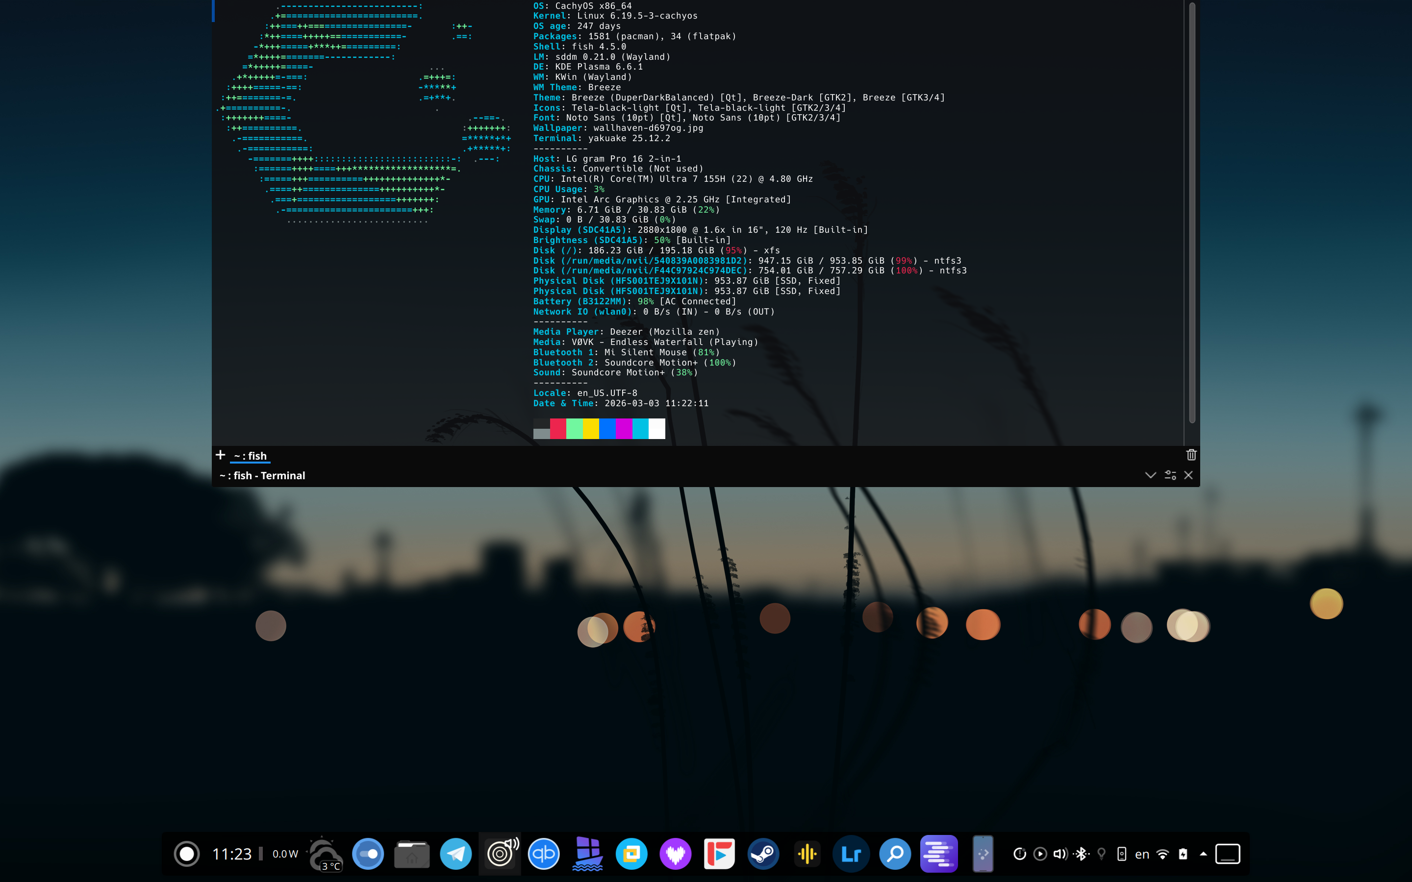Viewport: 1412px width, 882px height.
Task: Toggle the night light bulb icon
Action: 1102,854
